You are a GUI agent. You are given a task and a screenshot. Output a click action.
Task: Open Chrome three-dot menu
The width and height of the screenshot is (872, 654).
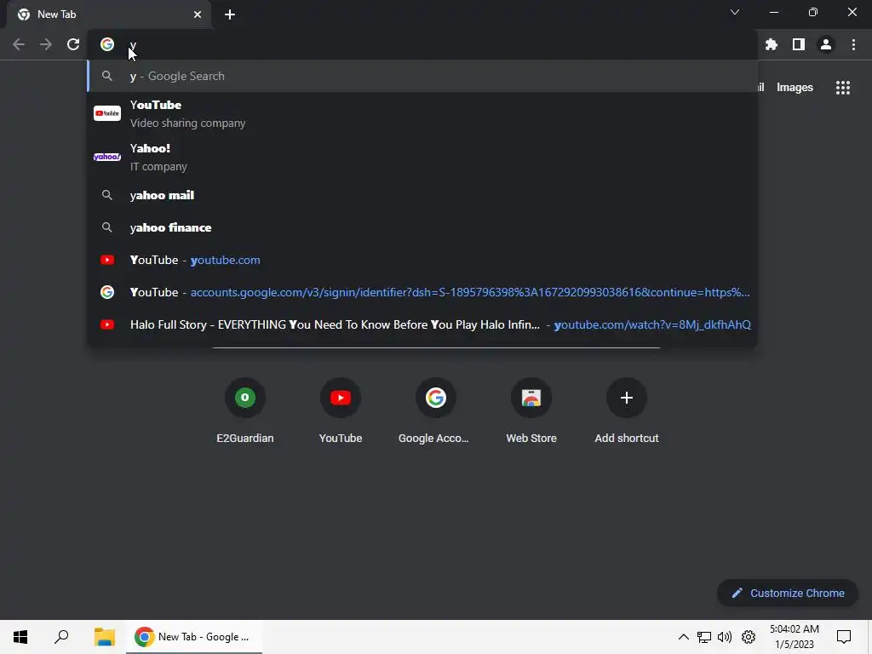tap(853, 44)
